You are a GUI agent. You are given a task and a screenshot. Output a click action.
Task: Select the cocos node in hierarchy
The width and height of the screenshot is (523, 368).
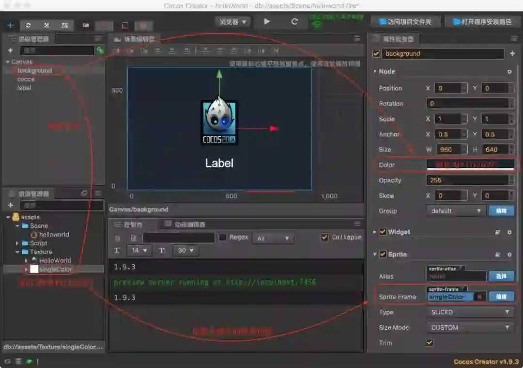point(26,79)
